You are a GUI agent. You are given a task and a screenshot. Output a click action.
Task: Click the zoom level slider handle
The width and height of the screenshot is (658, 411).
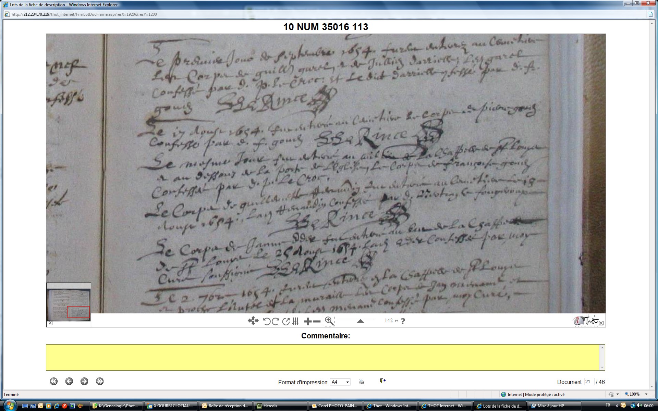click(360, 321)
